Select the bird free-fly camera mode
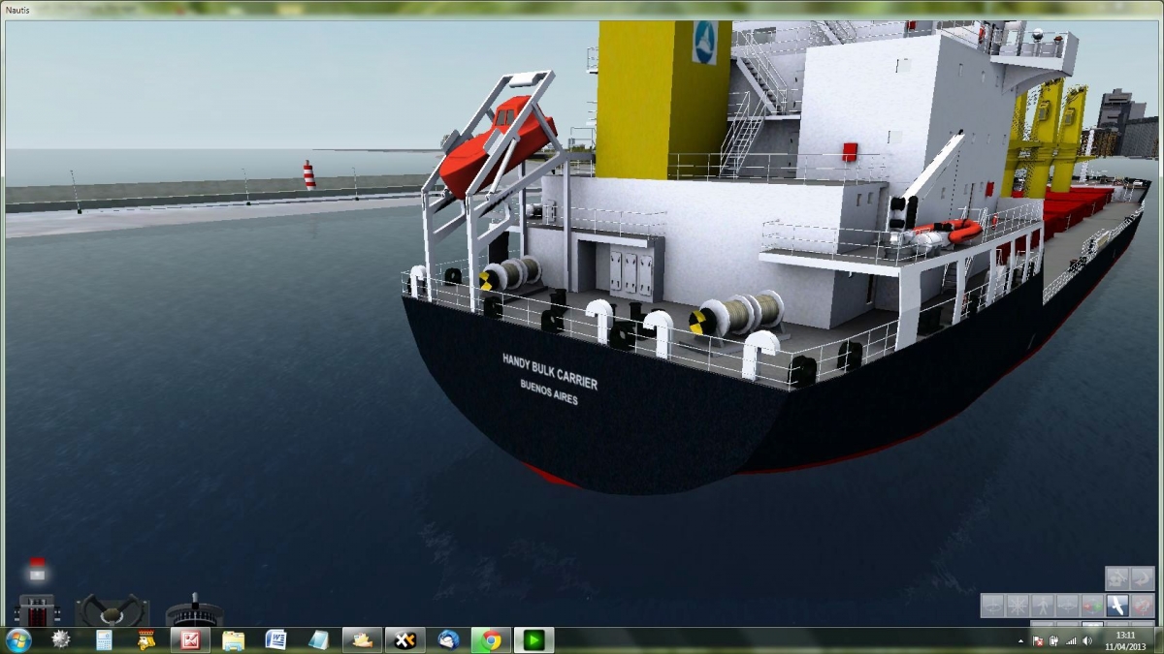 click(1117, 606)
